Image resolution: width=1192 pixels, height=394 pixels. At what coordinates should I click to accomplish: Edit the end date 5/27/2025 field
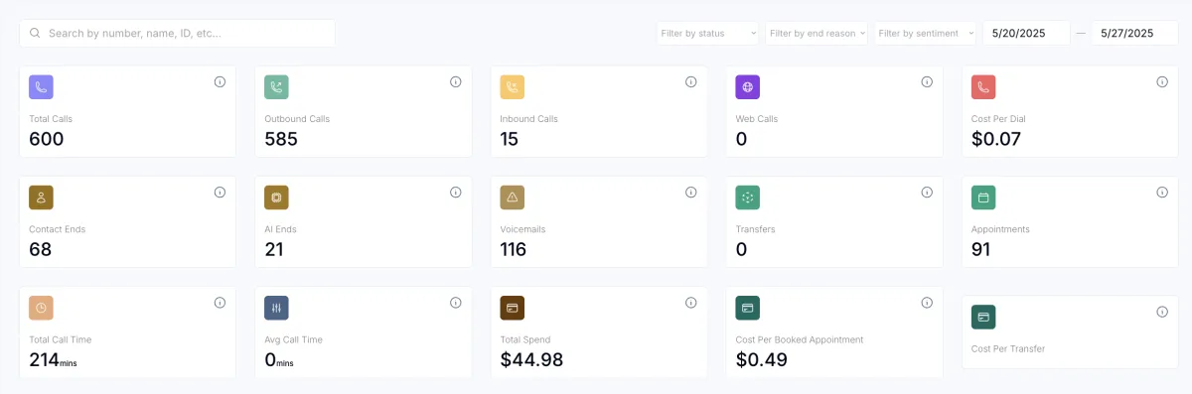pyautogui.click(x=1134, y=33)
